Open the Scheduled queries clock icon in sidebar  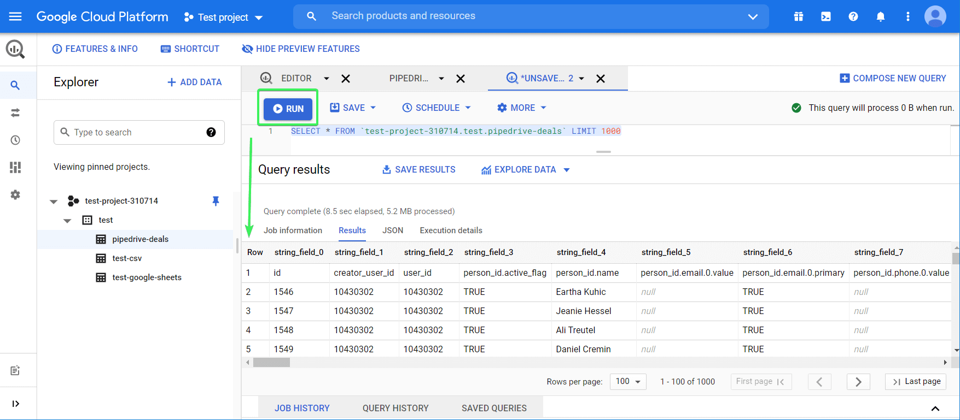[x=15, y=140]
